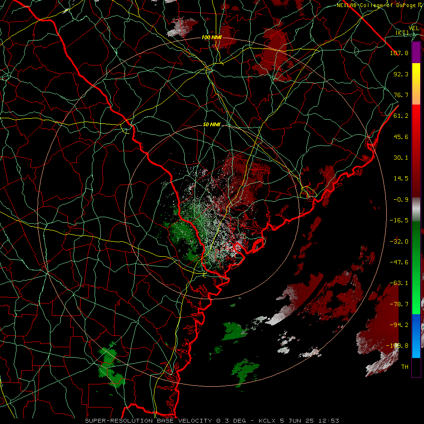
Task: Click the -94.2 legend value
Action: 399,325
